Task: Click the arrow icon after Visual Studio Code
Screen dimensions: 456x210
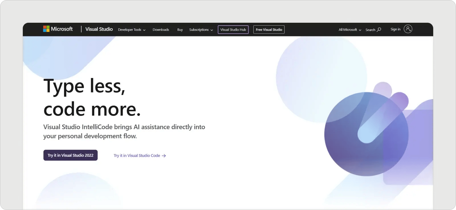Action: coord(164,156)
